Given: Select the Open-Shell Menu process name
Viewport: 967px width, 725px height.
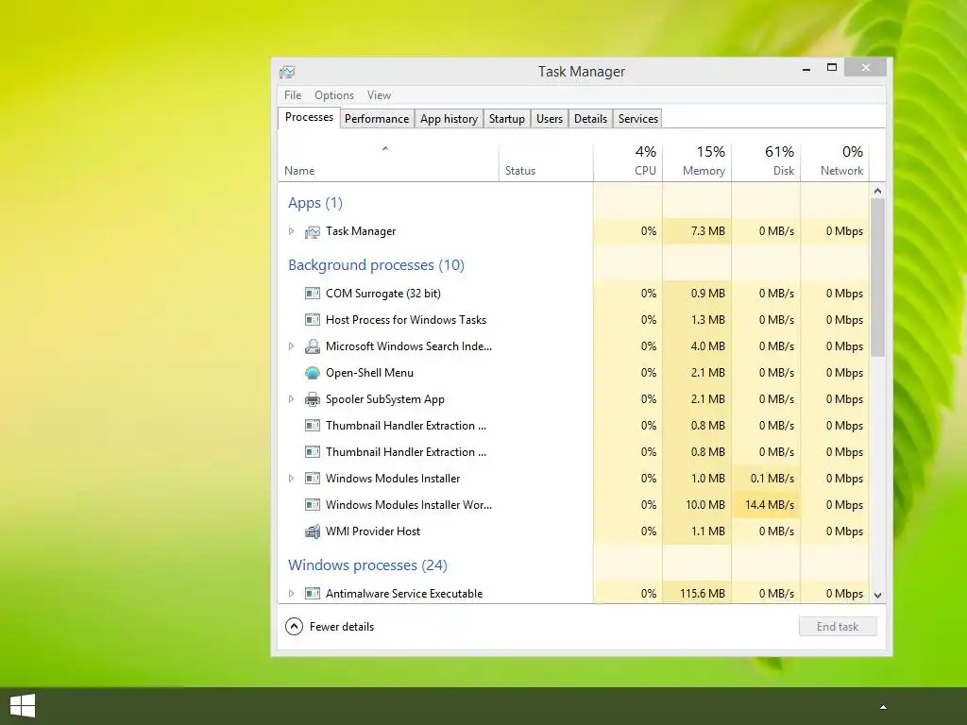Looking at the screenshot, I should coord(369,373).
